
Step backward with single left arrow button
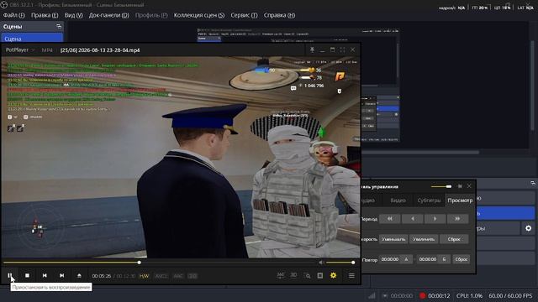tap(413, 219)
